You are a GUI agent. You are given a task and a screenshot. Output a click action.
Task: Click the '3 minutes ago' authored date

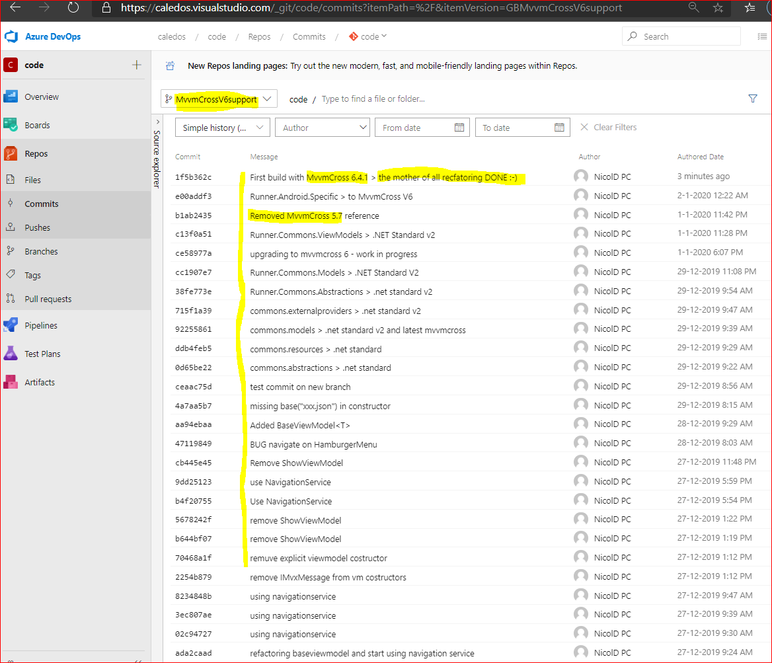(703, 176)
